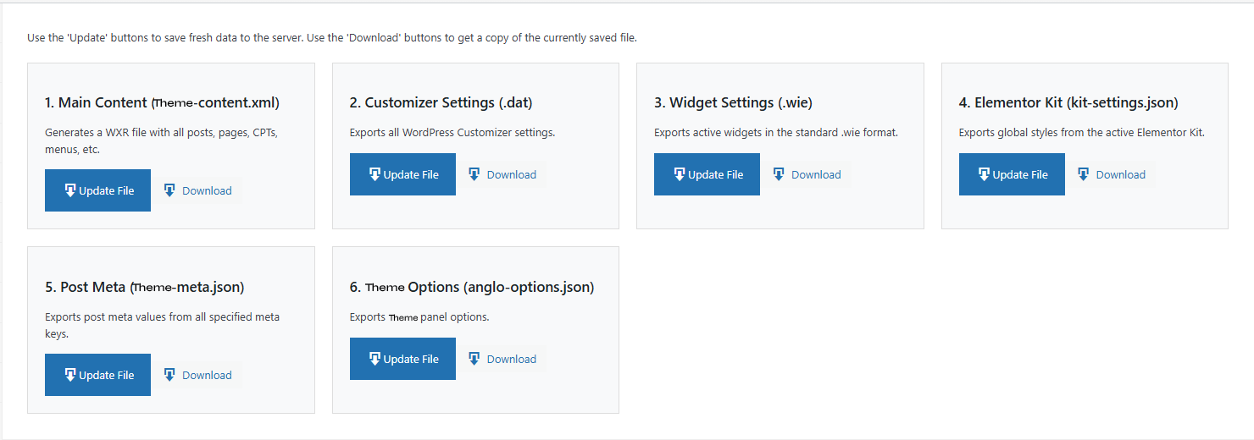Download the Elementor Kit settings JSON
The image size is (1254, 440).
(1120, 174)
